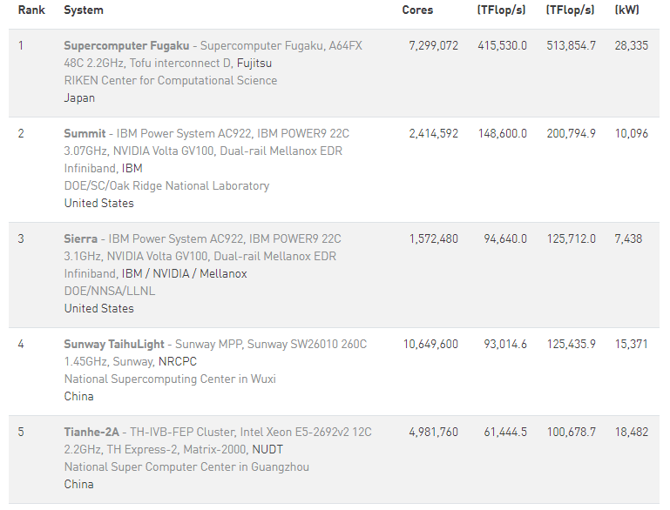670x510 pixels.
Task: Select National Super Computer Center in Guangzhou
Action: [x=186, y=466]
